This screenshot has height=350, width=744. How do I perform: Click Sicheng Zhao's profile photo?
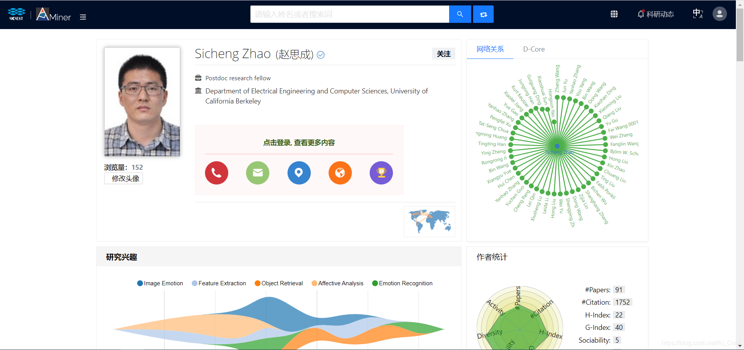pos(142,102)
